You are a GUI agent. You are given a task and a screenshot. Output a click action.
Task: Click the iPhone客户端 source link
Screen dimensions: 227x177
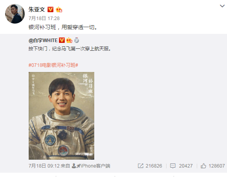(x=95, y=166)
